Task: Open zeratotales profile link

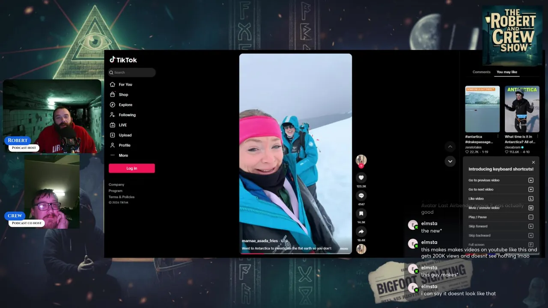Action: 474,147
